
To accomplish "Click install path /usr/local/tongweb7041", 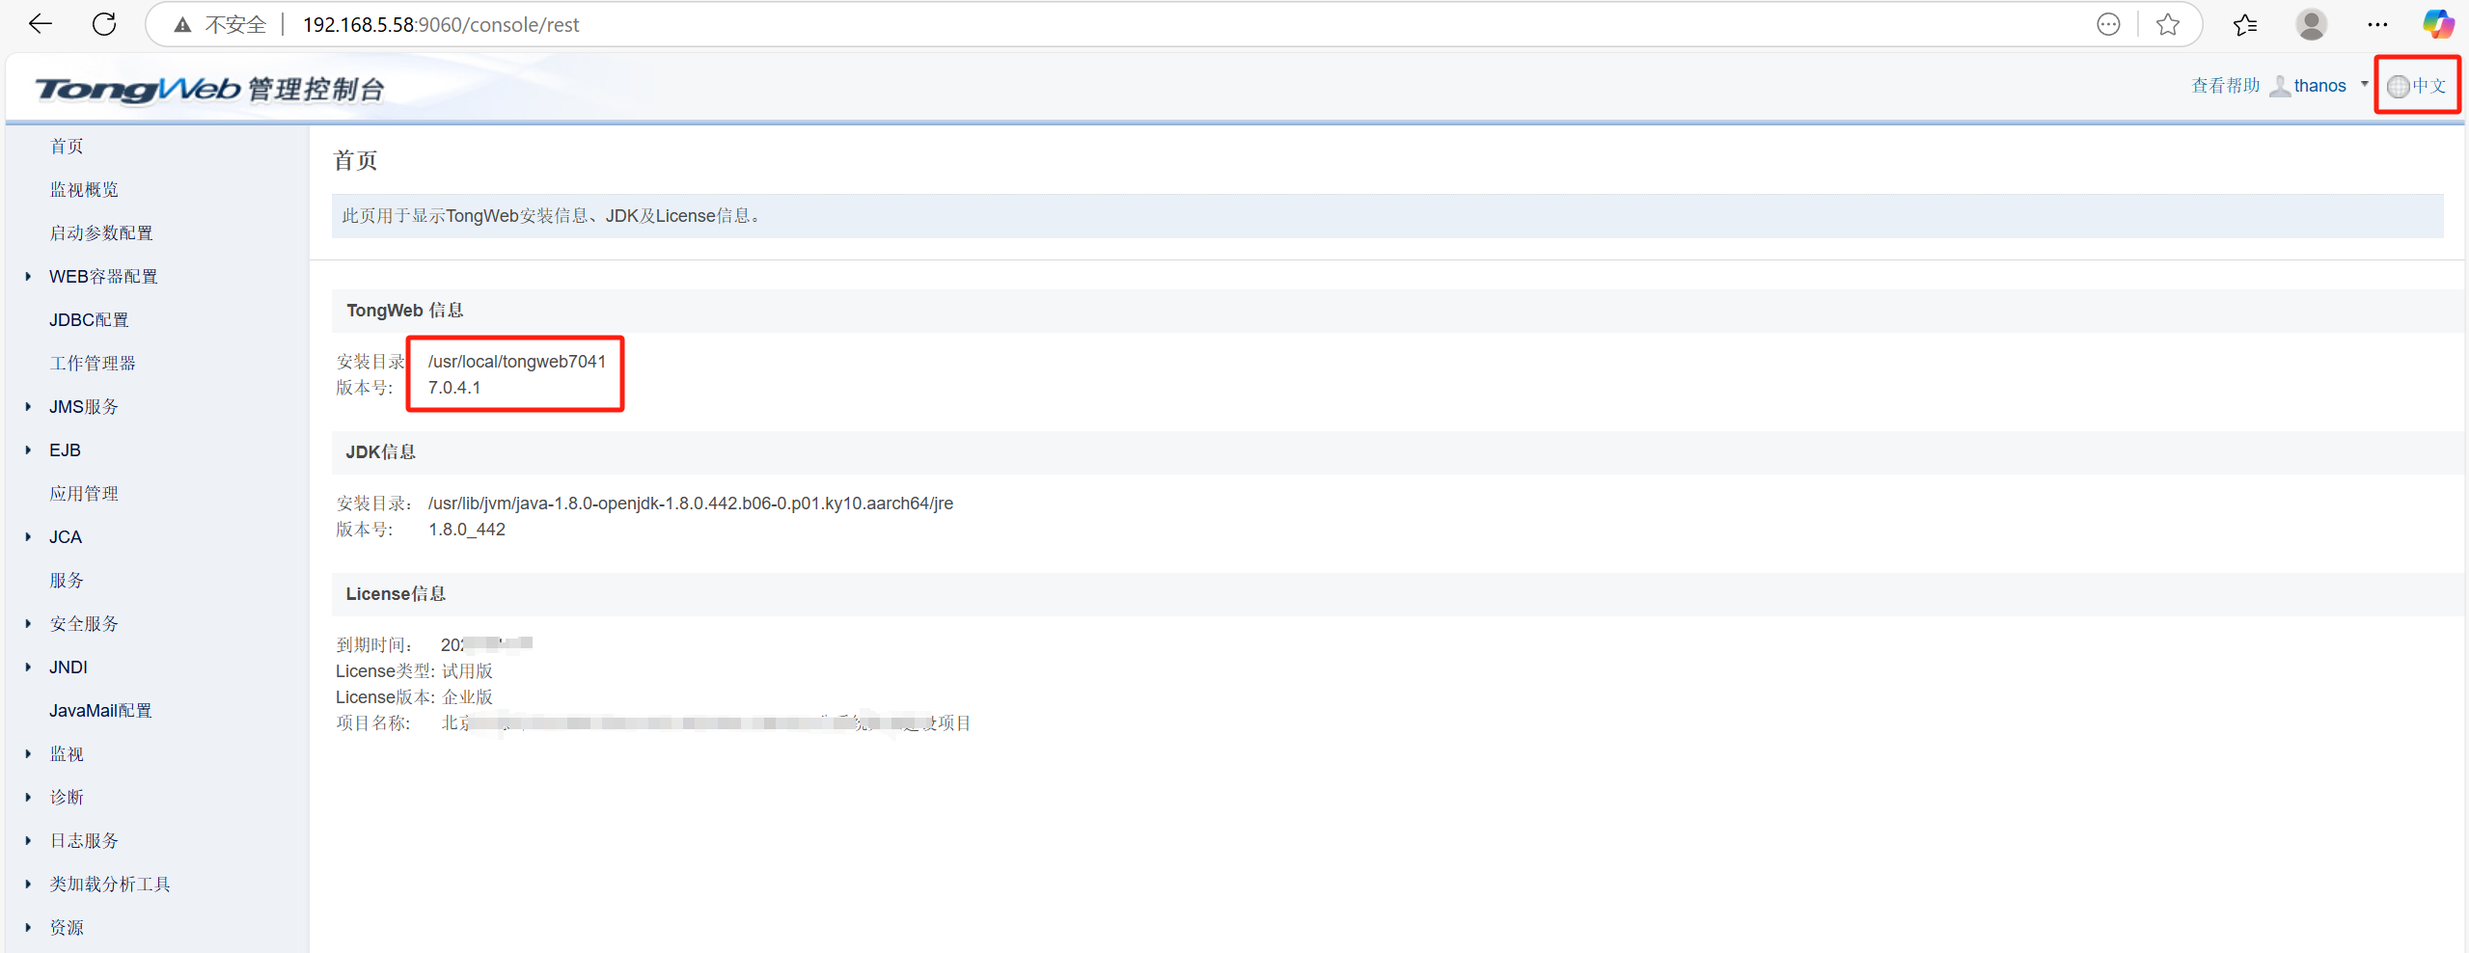I will click(517, 361).
